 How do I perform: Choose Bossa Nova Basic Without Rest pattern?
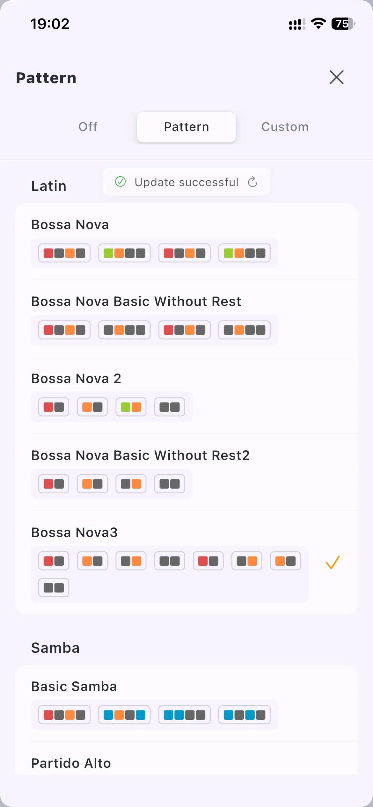(x=186, y=319)
